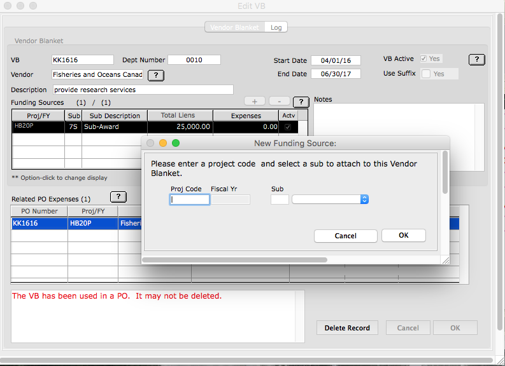Minimize the New Funding Source dialog
Screen dimensions: 505x366
(x=163, y=143)
